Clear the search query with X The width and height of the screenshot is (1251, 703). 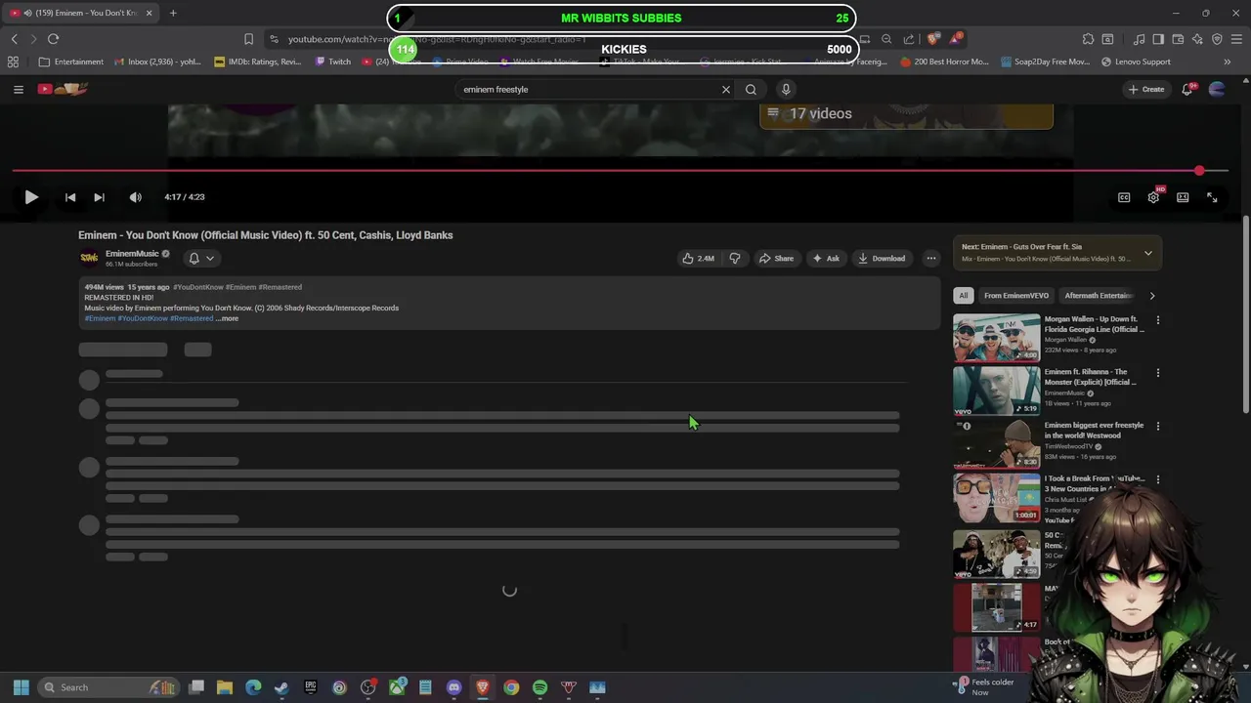point(725,89)
